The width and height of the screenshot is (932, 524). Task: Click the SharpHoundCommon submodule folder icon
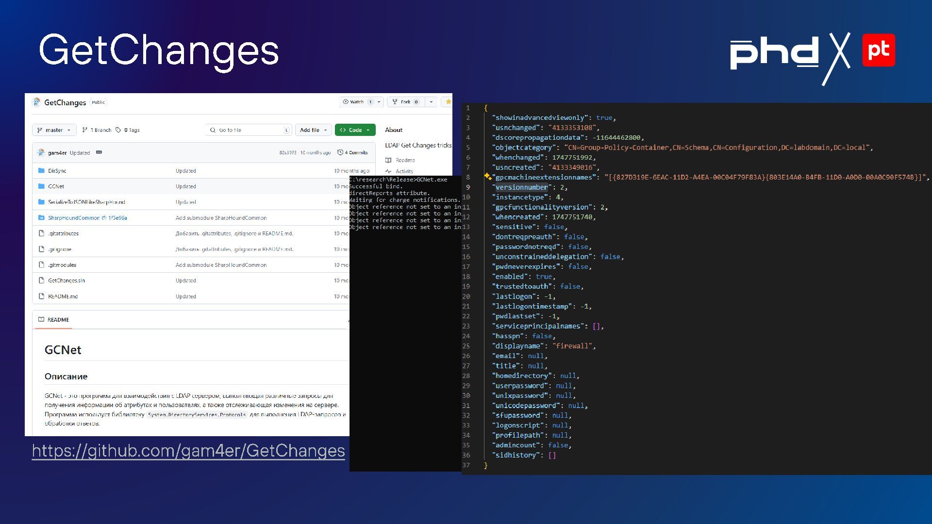point(41,218)
